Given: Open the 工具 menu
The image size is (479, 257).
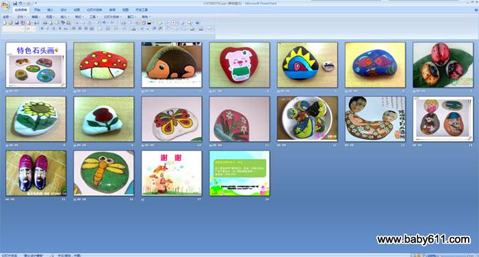Looking at the screenshot, I should click(x=94, y=17).
